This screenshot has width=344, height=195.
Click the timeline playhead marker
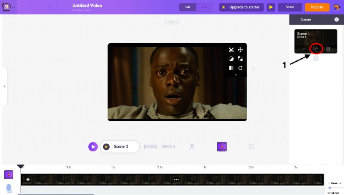coord(21,167)
